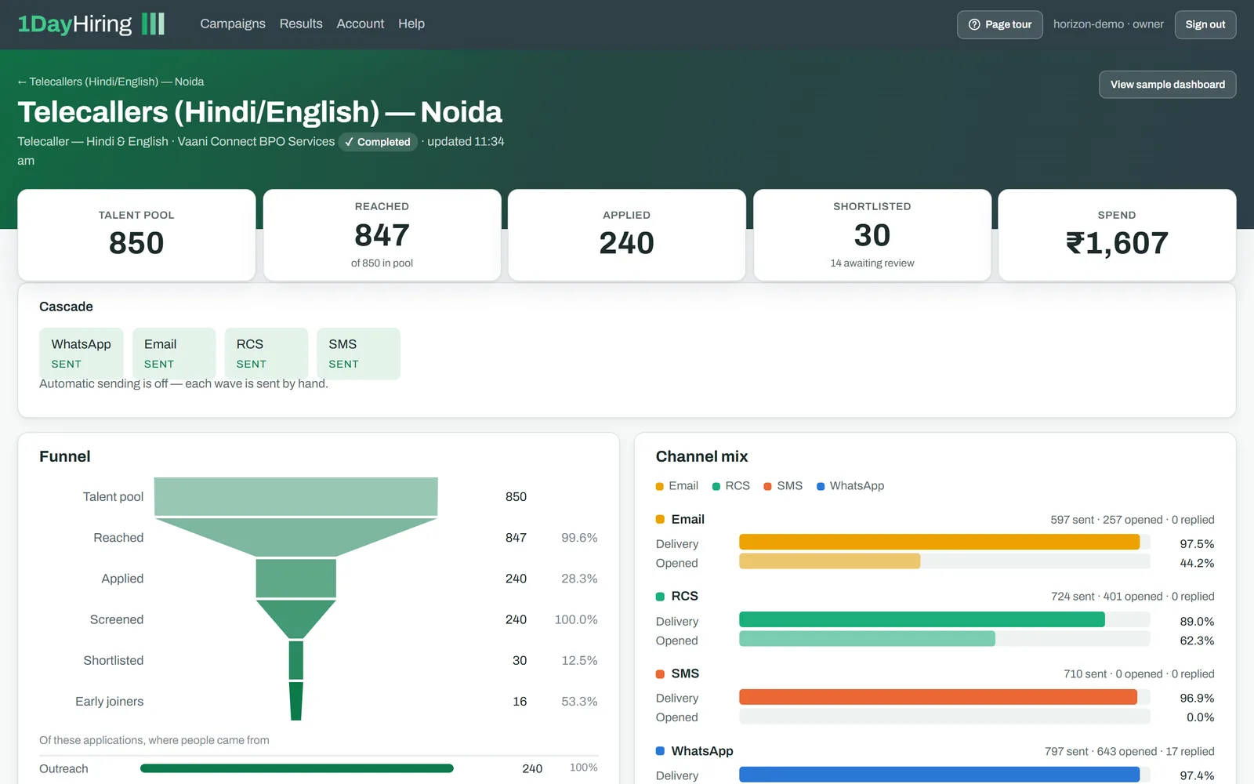Open View sample dashboard
The height and width of the screenshot is (784, 1254).
click(x=1168, y=85)
